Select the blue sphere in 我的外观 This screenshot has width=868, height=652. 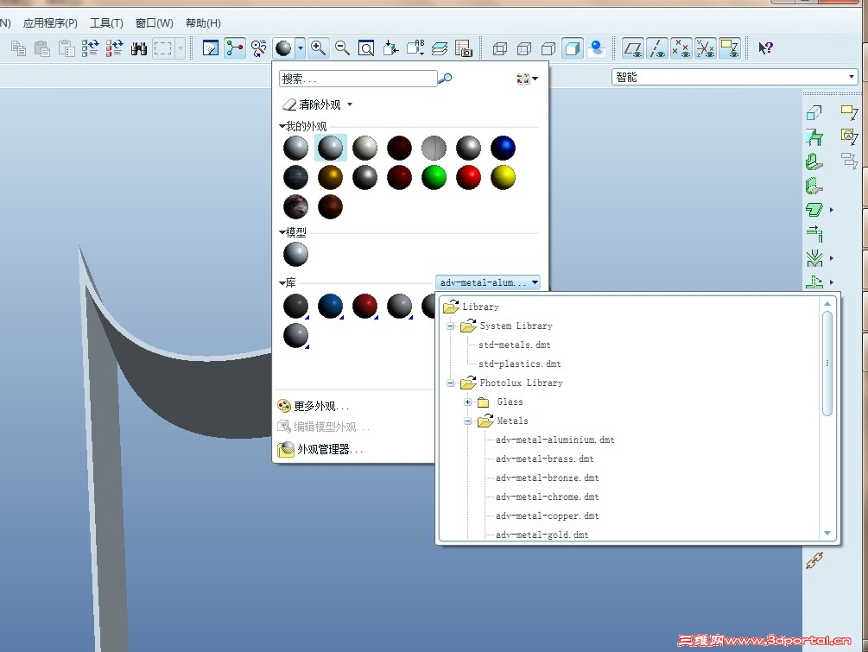(x=503, y=148)
